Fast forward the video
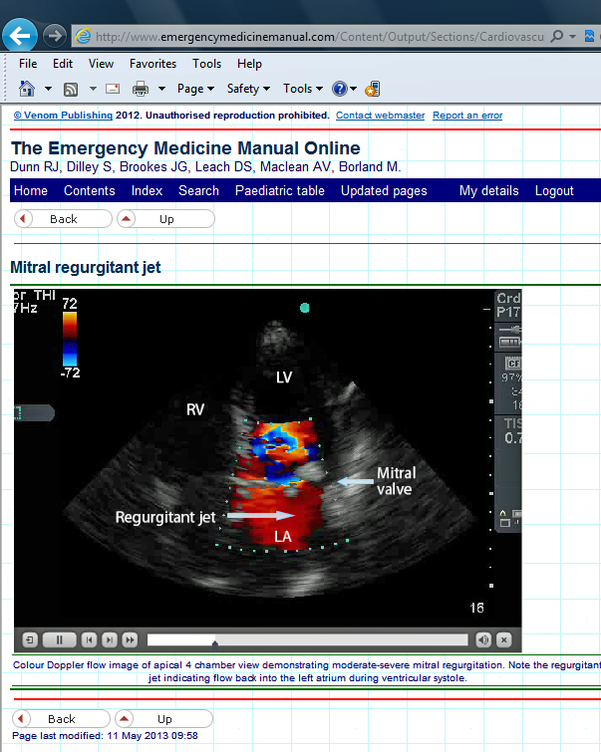Viewport: 601px width, 752px height. (x=131, y=639)
